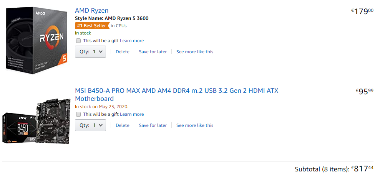The width and height of the screenshot is (380, 176).
Task: Open the AMD Ryzen product title link
Action: pos(91,10)
